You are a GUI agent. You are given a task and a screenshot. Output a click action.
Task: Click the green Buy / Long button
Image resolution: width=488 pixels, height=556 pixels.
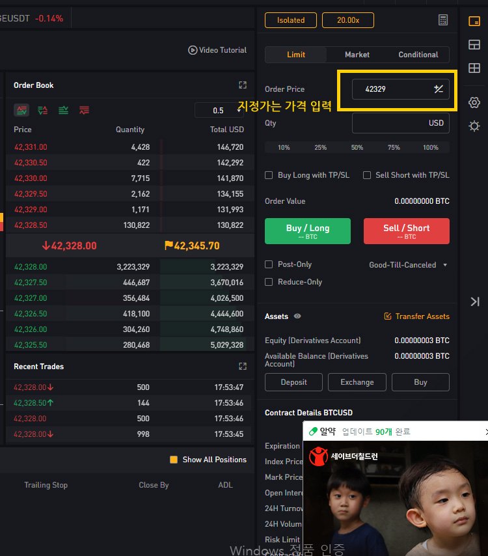308,231
